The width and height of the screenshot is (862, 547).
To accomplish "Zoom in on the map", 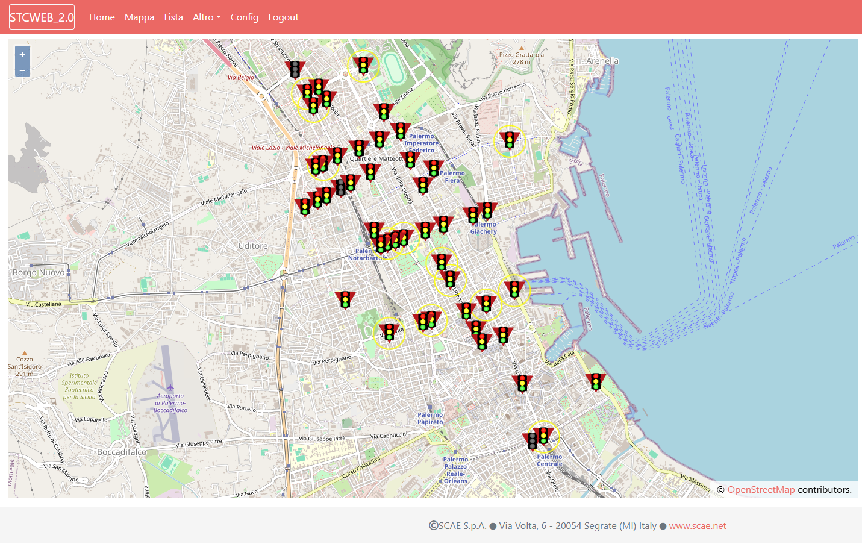I will [x=22, y=54].
